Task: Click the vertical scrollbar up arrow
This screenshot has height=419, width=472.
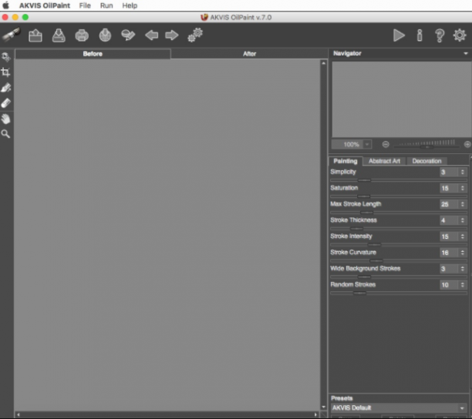Action: [x=324, y=63]
